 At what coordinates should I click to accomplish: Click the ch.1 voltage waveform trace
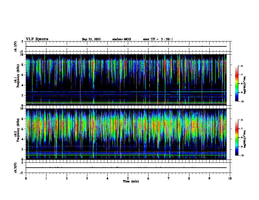coord(126,46)
